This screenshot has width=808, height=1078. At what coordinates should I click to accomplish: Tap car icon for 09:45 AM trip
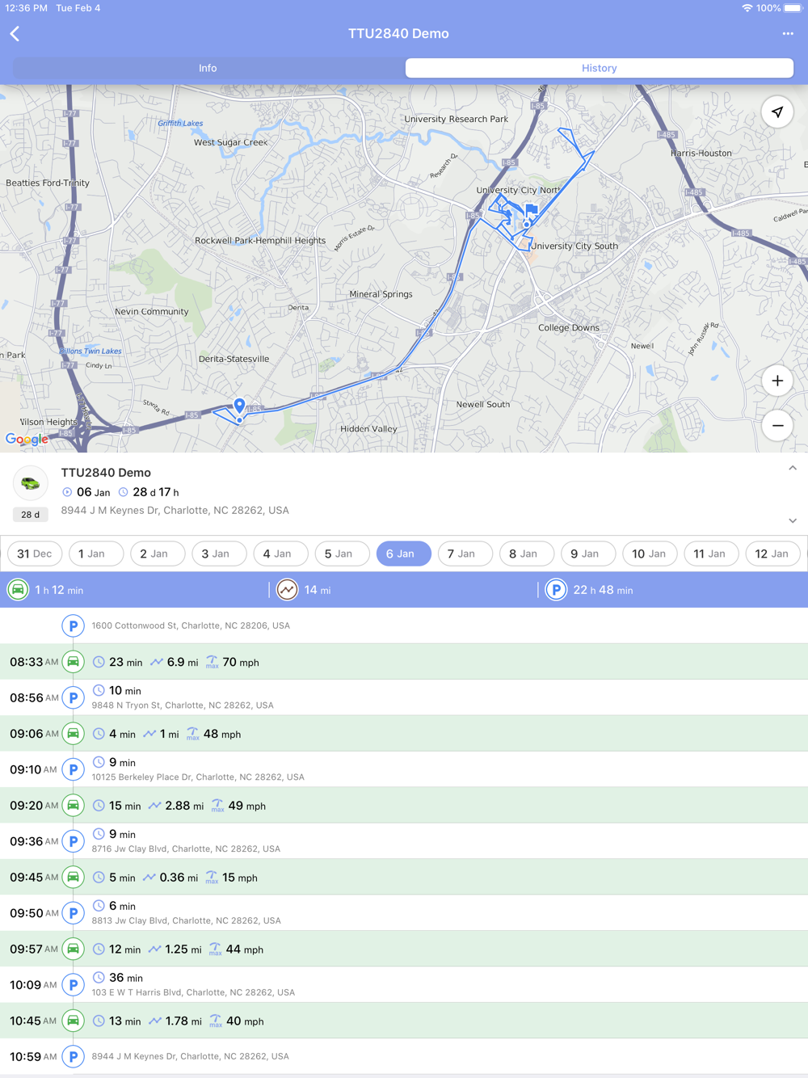tap(73, 878)
